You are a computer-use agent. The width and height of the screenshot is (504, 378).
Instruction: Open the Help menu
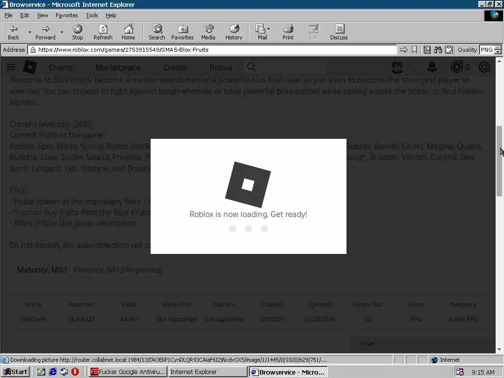point(111,15)
